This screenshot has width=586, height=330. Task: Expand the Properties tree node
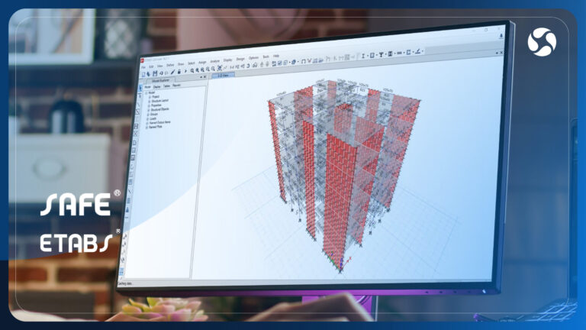point(148,107)
